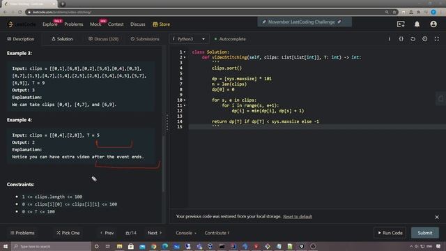
Task: Open Windows Start menu
Action: pyautogui.click(x=6, y=246)
